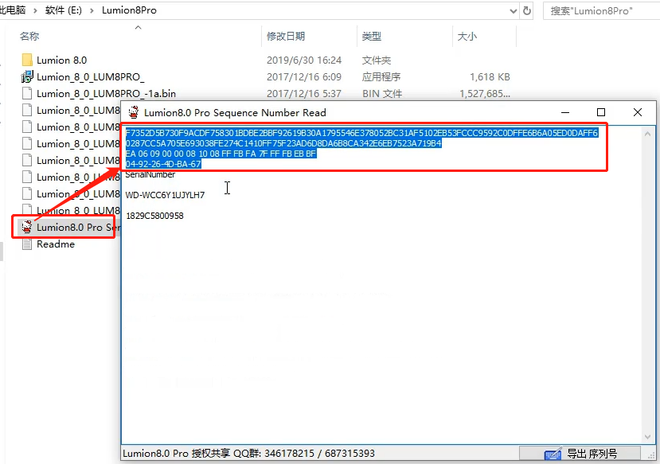Select the Lumion_8_0_LUM8PRO_-1a.bin file name
The width and height of the screenshot is (660, 464).
pos(106,93)
